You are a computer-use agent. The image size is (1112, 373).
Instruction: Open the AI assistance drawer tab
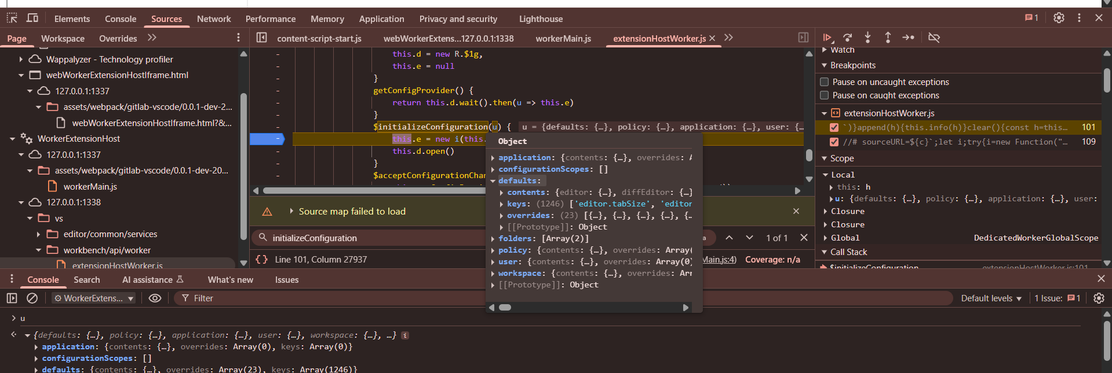tap(153, 279)
